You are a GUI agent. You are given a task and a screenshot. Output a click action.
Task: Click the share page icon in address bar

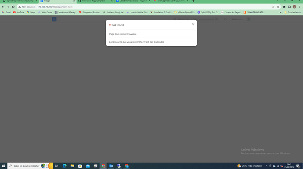tap(273, 7)
